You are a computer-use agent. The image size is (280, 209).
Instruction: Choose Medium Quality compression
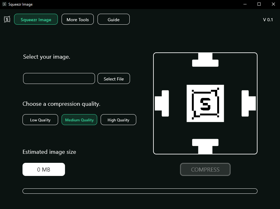79,120
